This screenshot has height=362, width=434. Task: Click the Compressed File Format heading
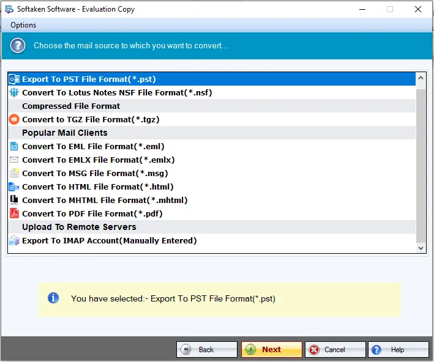click(212, 106)
